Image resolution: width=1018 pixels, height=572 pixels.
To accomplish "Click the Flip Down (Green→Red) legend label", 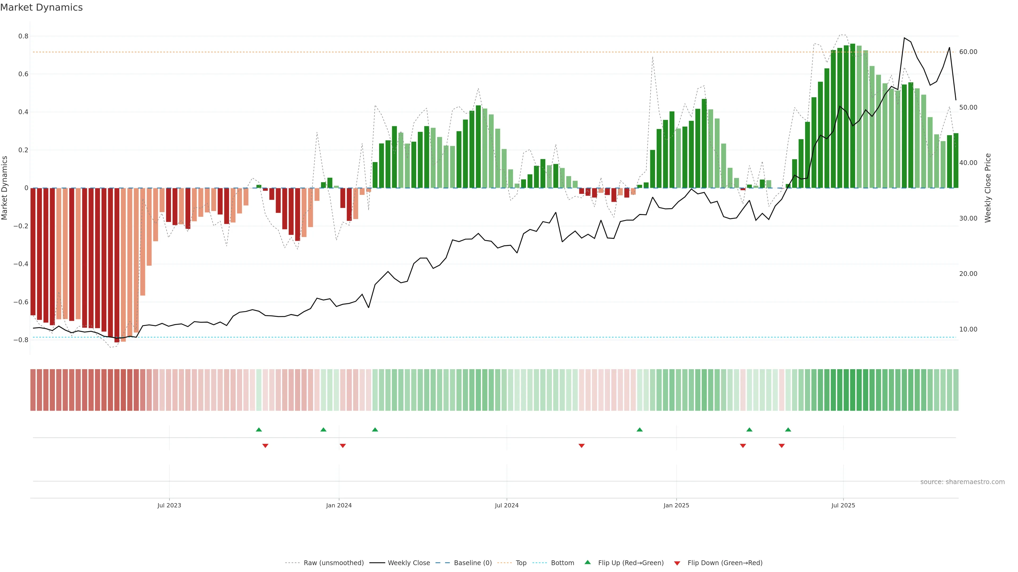I will [725, 563].
